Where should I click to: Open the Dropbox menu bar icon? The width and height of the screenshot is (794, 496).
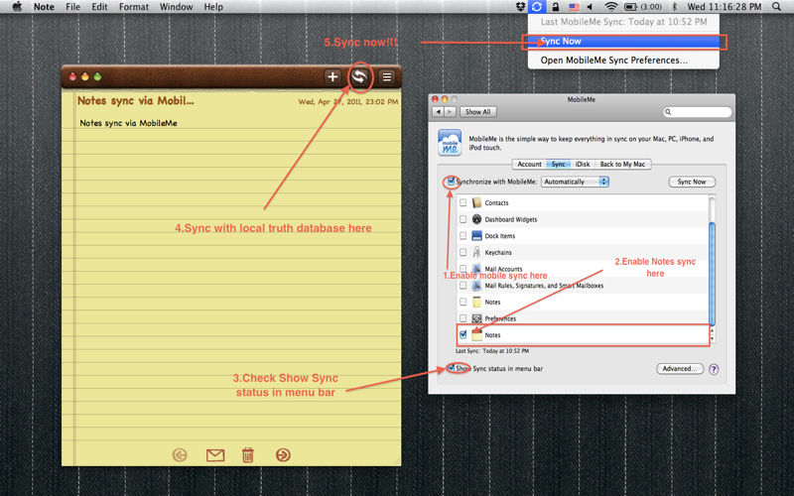pos(520,7)
